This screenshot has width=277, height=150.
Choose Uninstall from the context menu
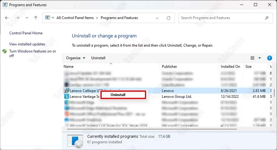[x=123, y=95]
